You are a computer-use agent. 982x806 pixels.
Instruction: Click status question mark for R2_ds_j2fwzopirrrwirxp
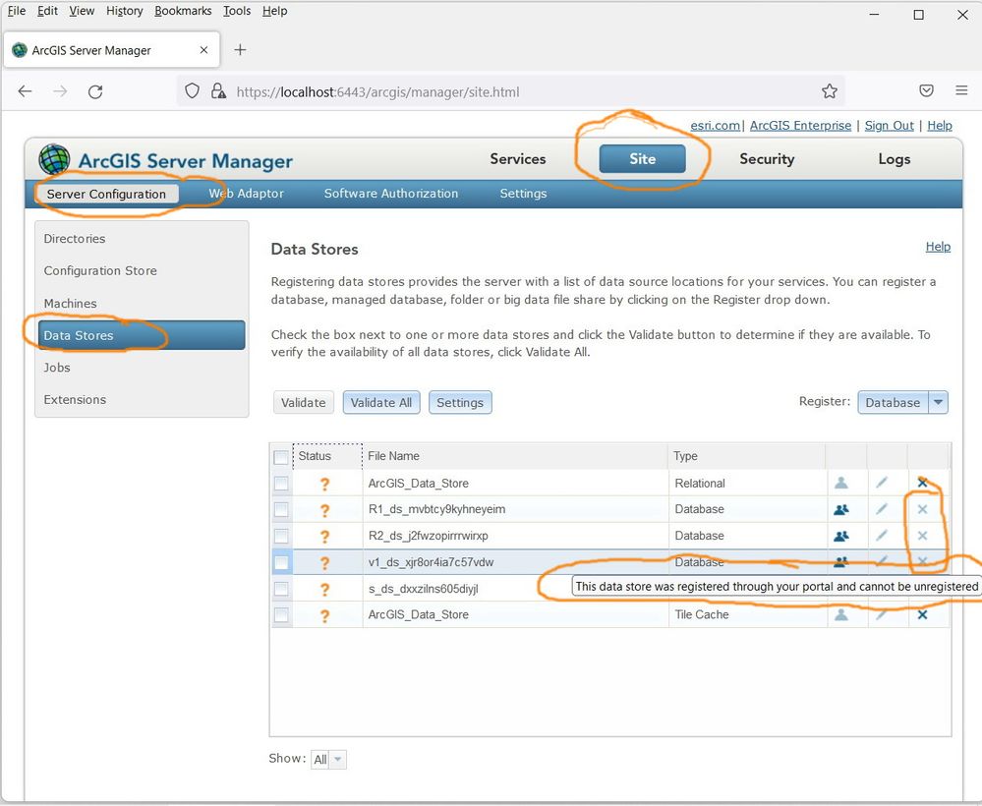[324, 536]
